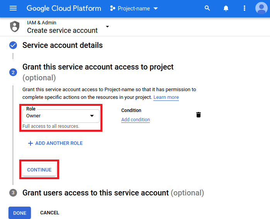Cancel service account creation
Screen dimensions: 270x219
[x=49, y=213]
